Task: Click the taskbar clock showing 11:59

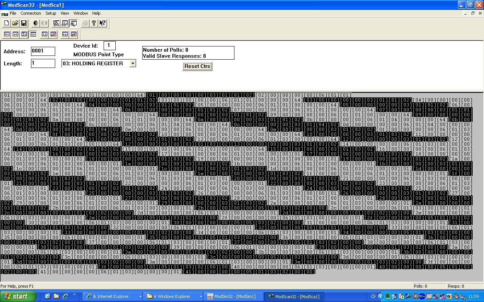Action: [473, 297]
